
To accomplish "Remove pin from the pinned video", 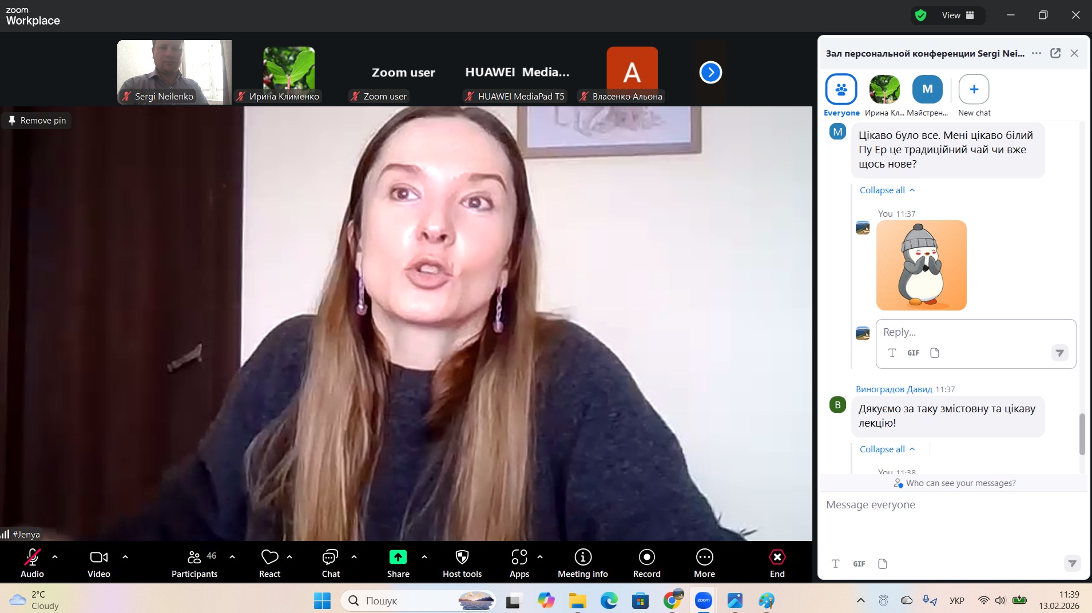I will click(x=37, y=121).
